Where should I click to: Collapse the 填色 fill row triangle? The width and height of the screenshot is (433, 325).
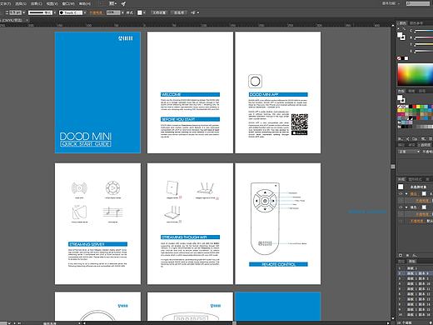[406, 207]
